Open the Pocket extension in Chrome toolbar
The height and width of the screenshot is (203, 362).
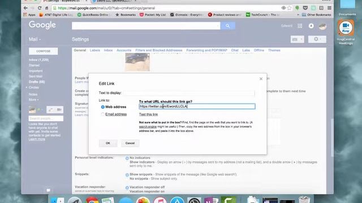coord(305,8)
